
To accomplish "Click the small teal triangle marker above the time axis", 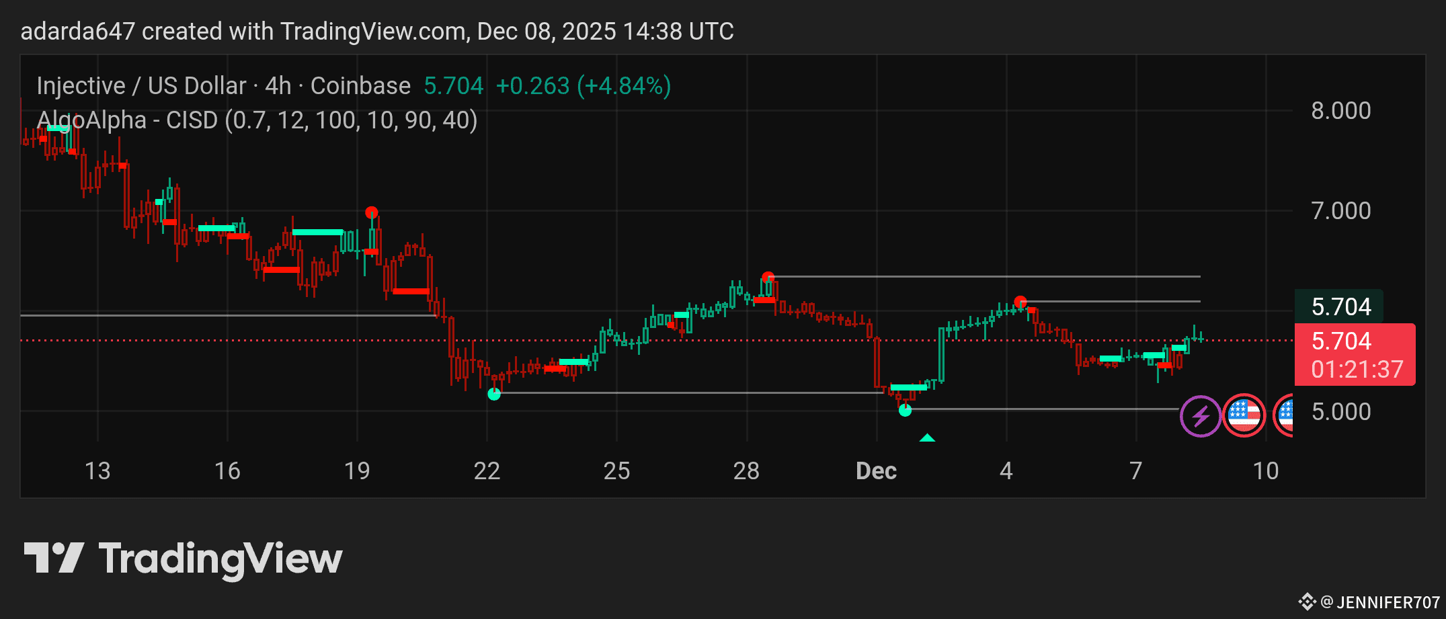I will pos(928,438).
